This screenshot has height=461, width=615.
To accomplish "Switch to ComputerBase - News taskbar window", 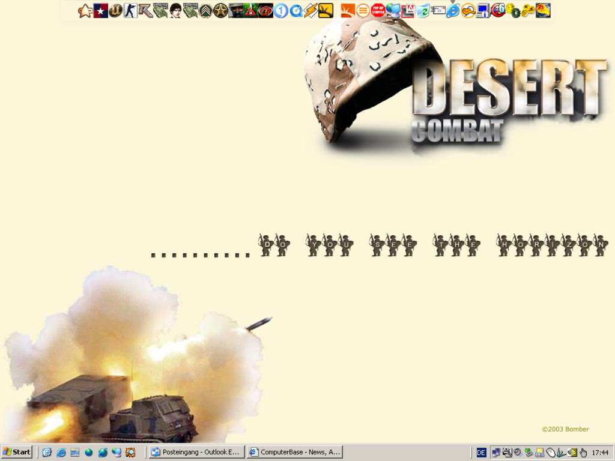I will [294, 452].
